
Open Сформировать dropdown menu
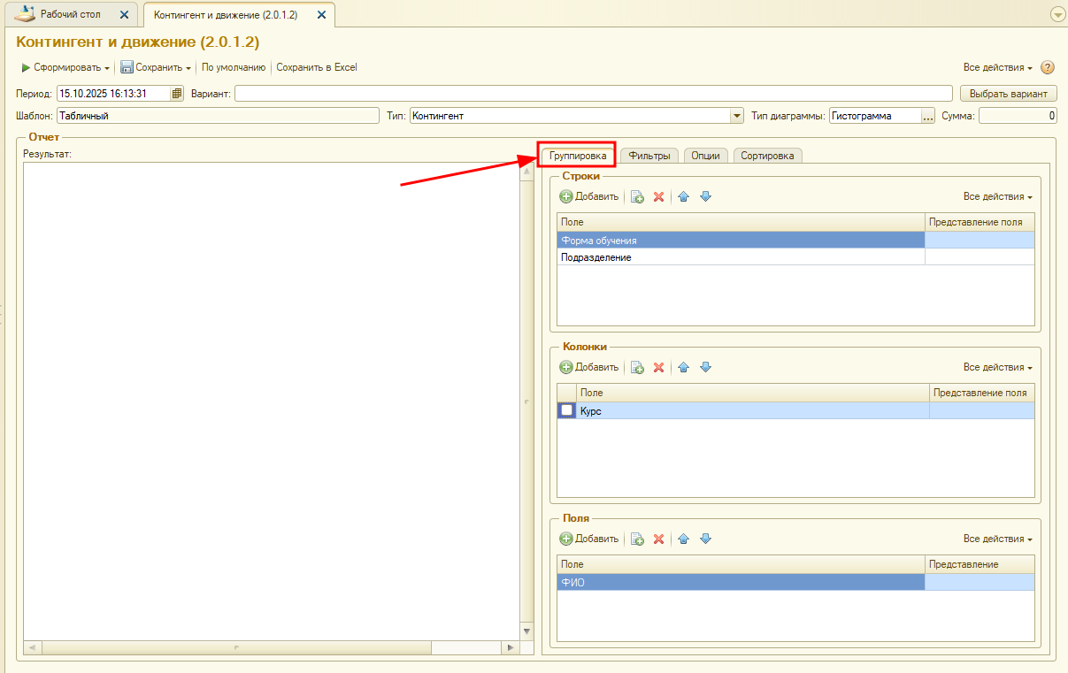pyautogui.click(x=107, y=68)
